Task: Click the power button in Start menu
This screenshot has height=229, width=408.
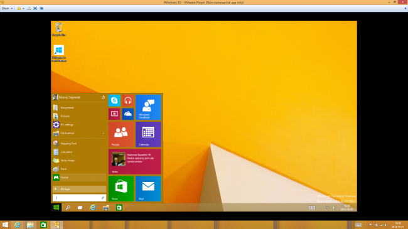Action: (103, 97)
